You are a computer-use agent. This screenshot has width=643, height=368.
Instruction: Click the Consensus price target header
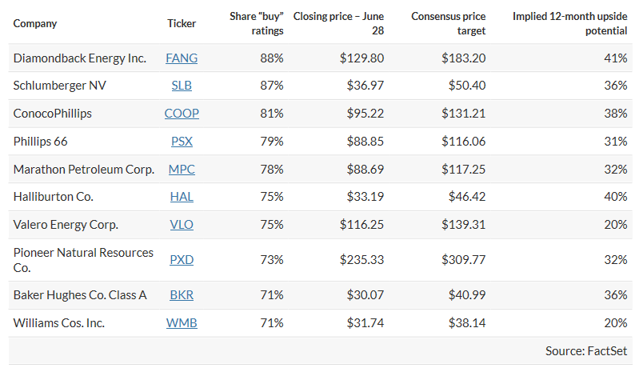point(448,23)
